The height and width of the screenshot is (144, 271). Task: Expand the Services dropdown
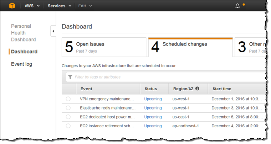click(59, 6)
